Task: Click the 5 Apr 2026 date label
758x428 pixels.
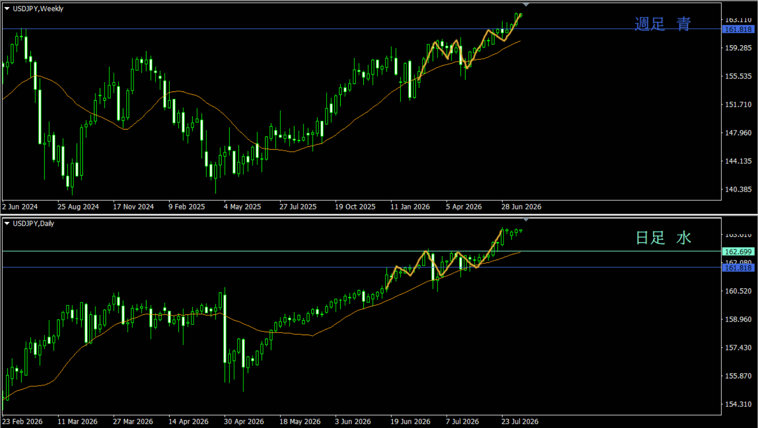Action: point(464,207)
